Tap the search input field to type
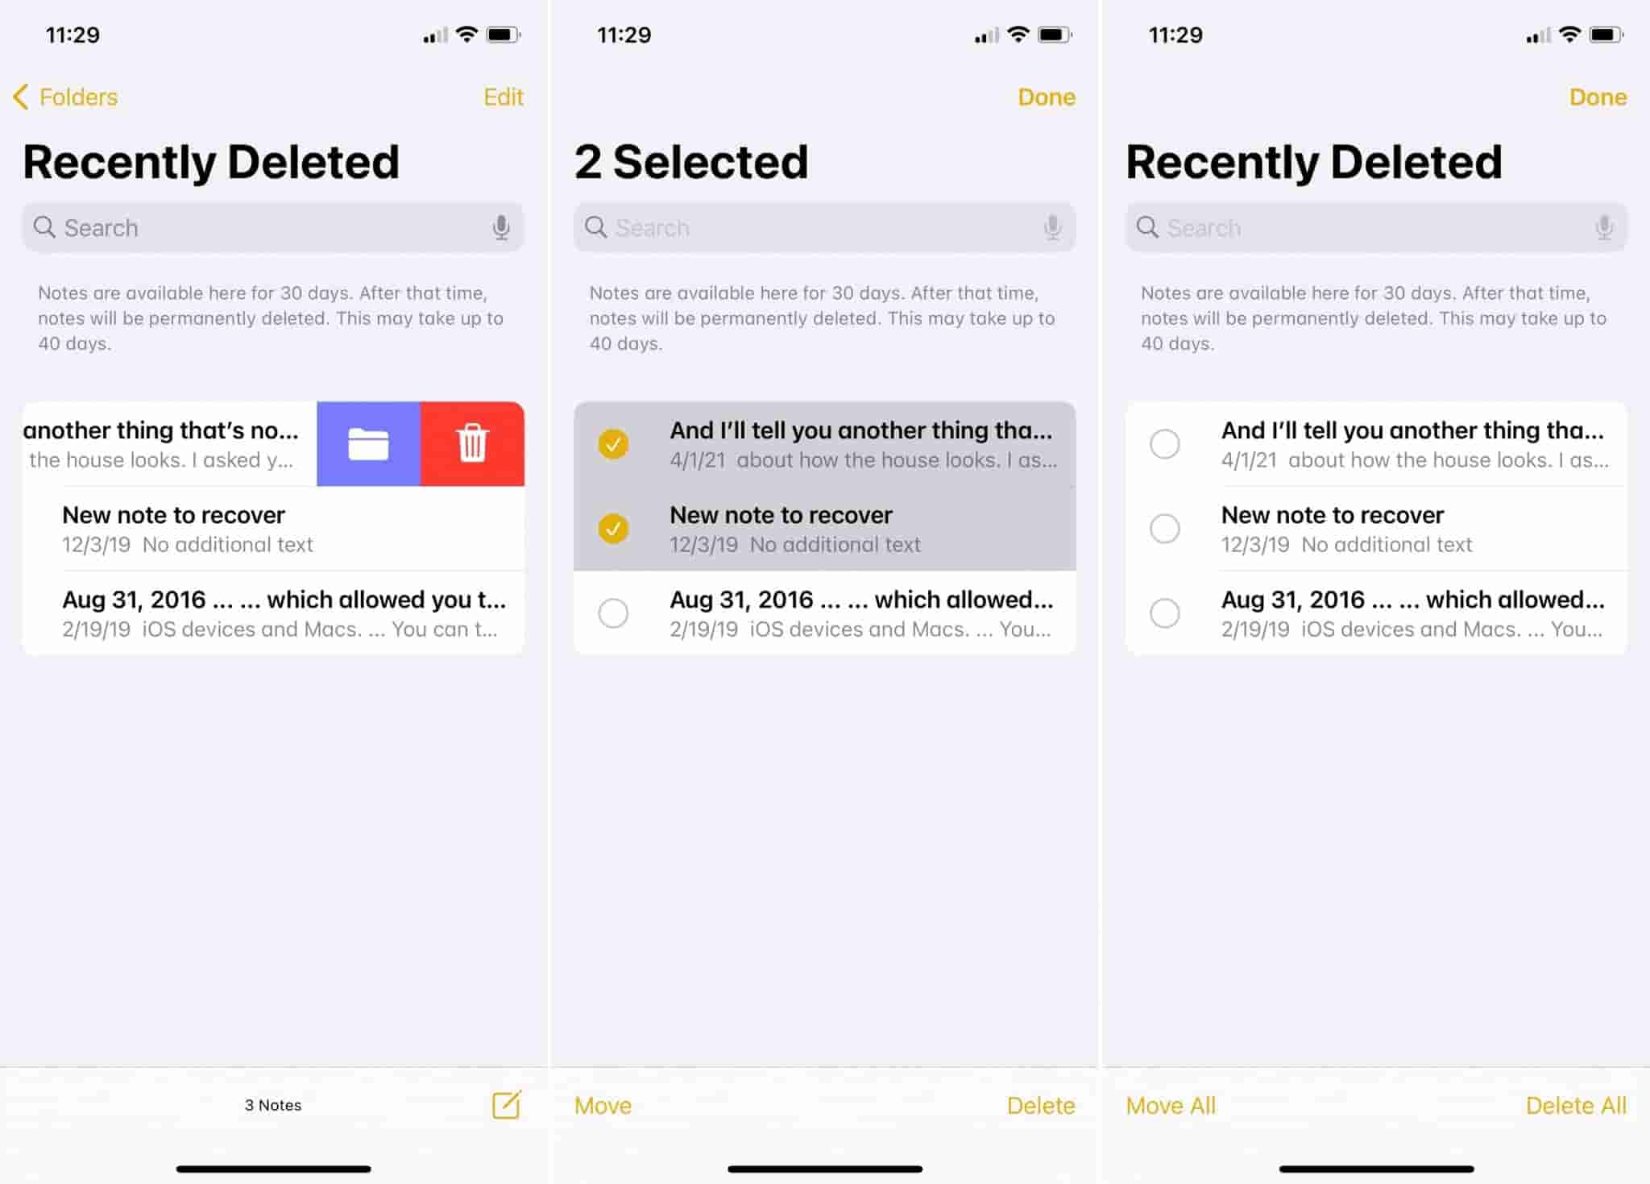1650x1184 pixels. (273, 226)
